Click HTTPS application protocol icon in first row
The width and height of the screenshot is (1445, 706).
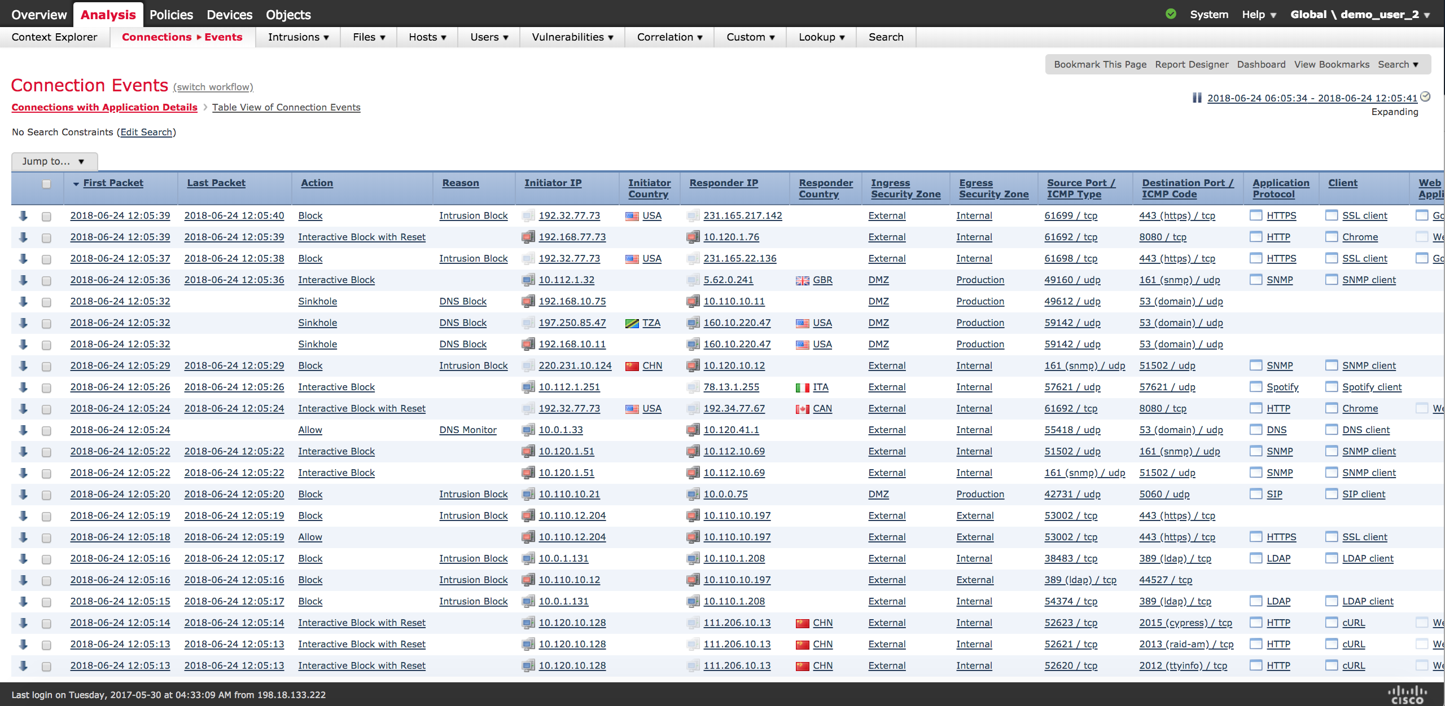[1256, 215]
